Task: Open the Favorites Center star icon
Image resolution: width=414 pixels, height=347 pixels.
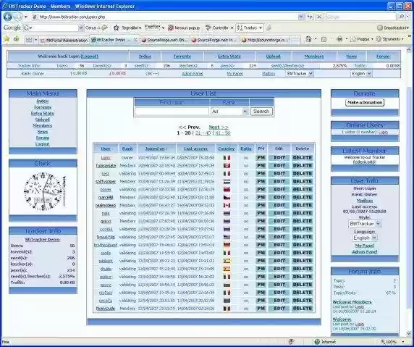Action: [7, 39]
